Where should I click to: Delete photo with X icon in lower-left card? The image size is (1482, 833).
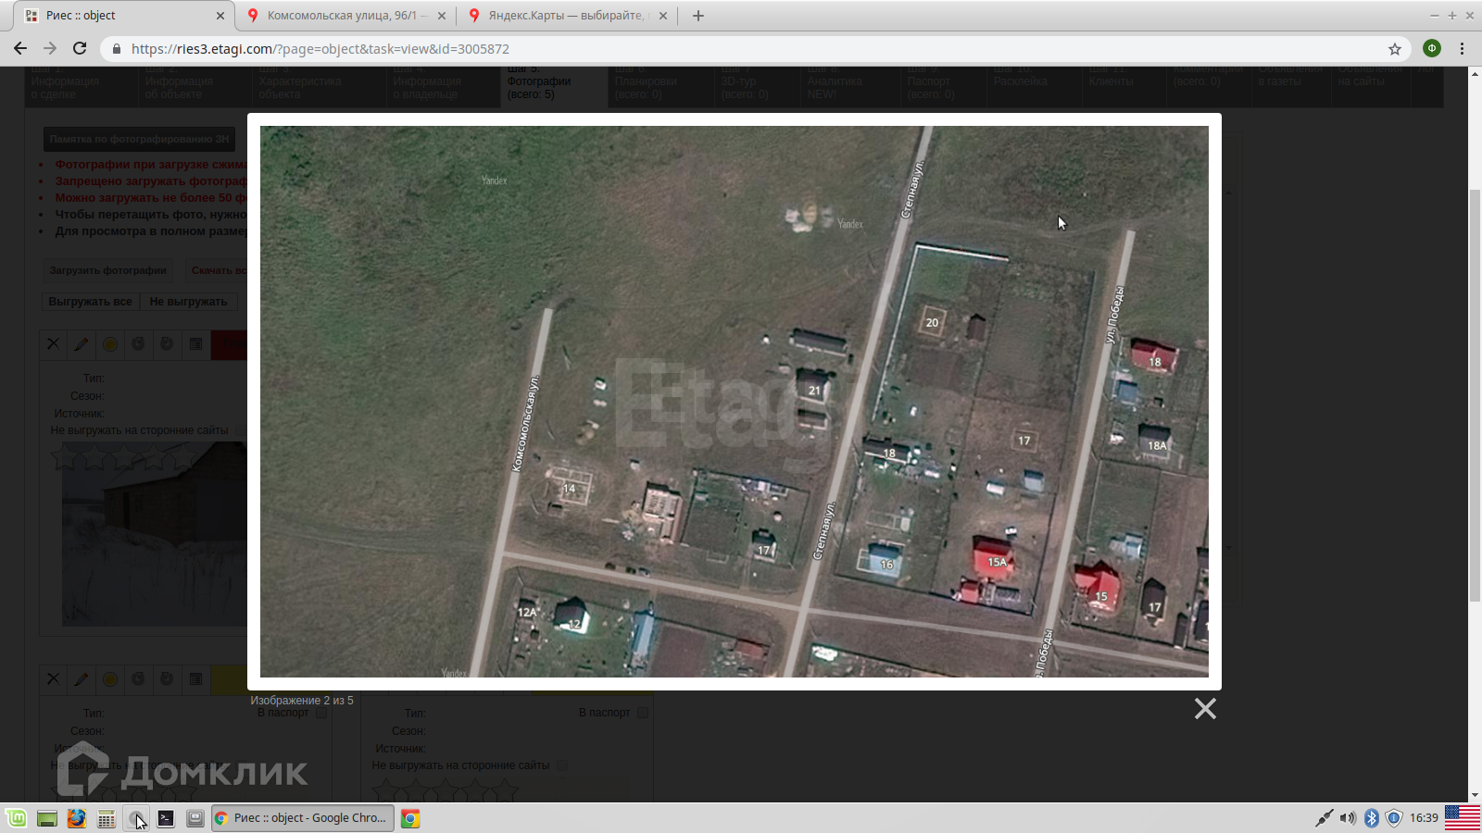tap(53, 679)
